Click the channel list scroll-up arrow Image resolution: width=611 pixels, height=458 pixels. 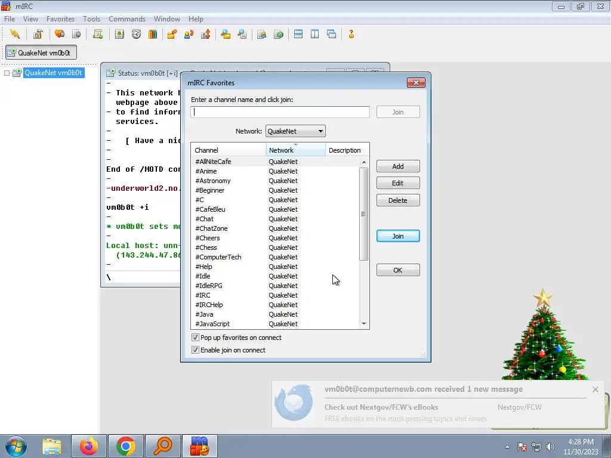click(x=364, y=162)
